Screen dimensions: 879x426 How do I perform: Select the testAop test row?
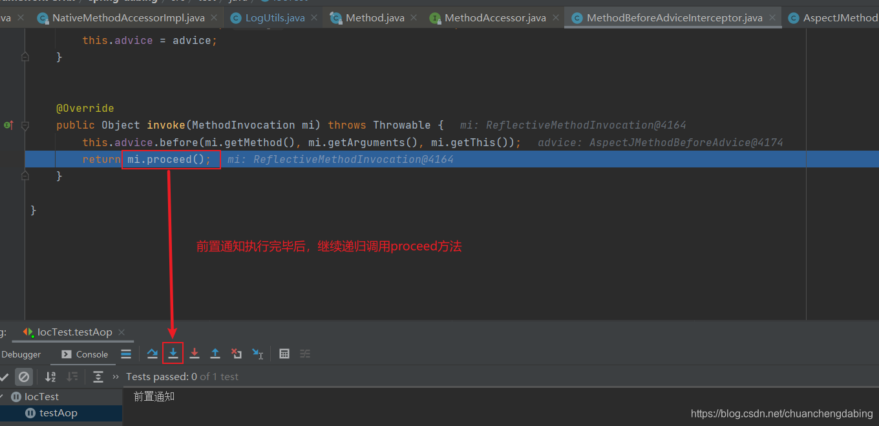tap(61, 413)
